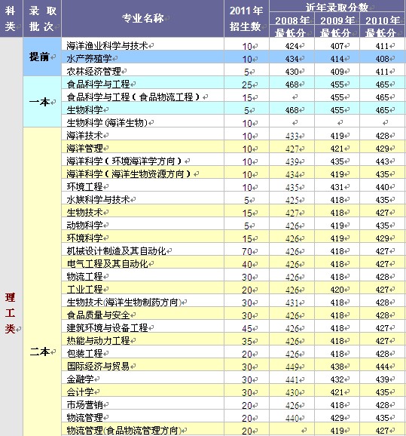The width and height of the screenshot is (406, 436).
Task: Click the 2011年招生数 header cell
Action: [x=246, y=18]
